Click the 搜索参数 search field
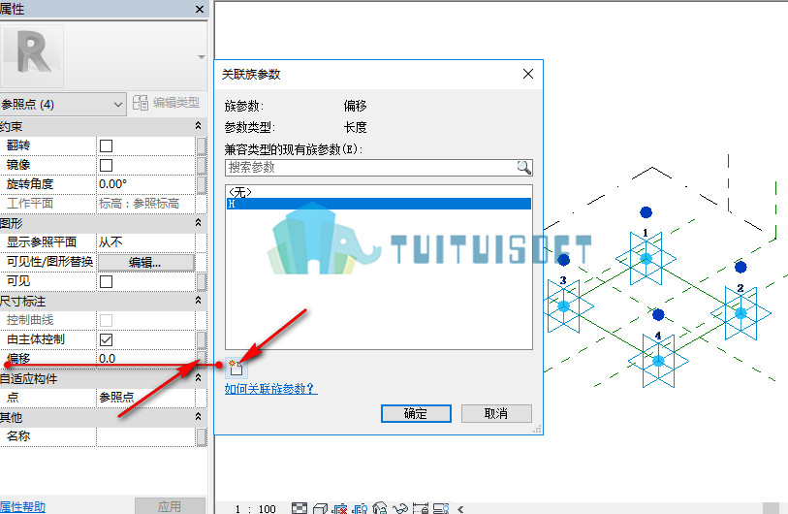Screen dimensions: 788x514 pos(371,168)
